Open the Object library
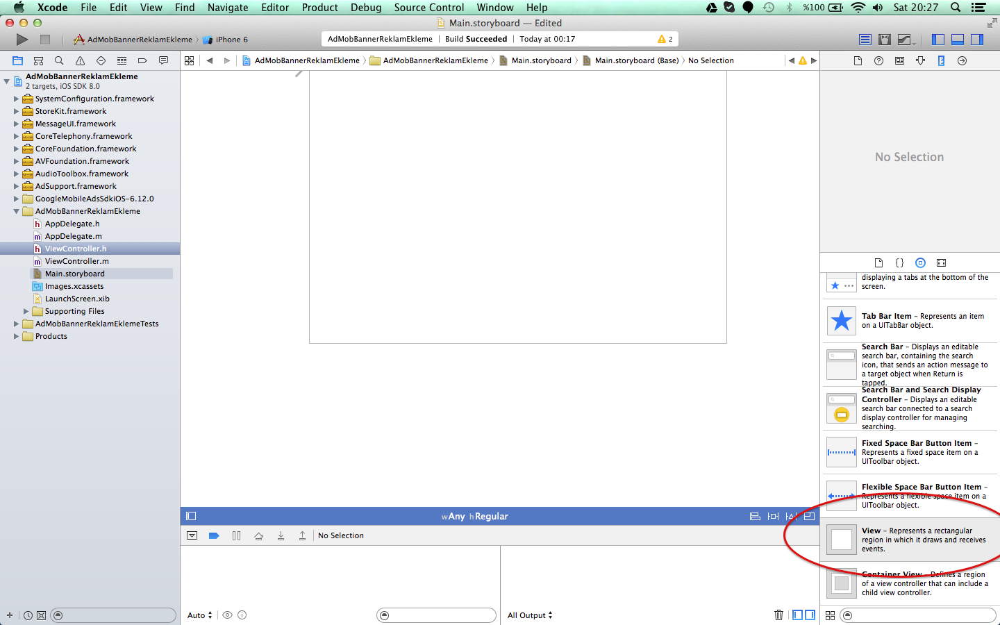1000x625 pixels. tap(920, 262)
